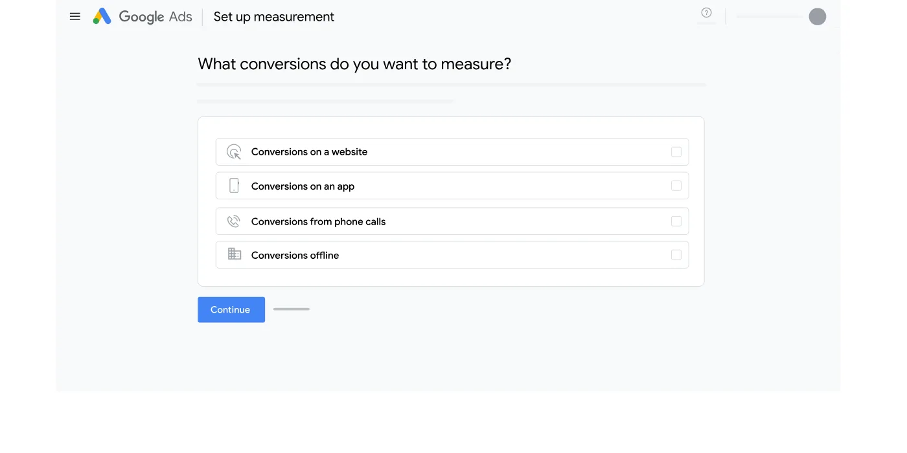
Task: Click the gray link beside Continue
Action: pos(292,309)
